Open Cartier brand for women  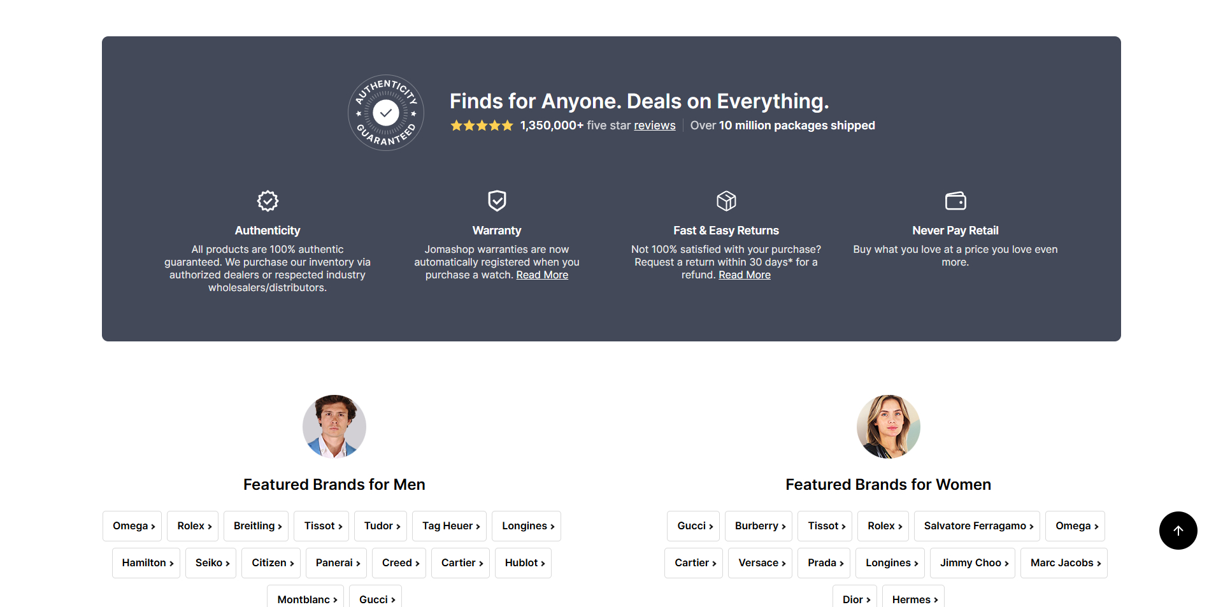pos(694,563)
